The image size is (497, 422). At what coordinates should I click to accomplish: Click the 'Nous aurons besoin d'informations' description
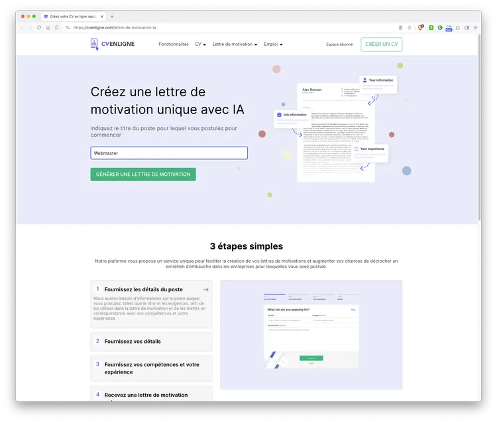click(x=149, y=308)
